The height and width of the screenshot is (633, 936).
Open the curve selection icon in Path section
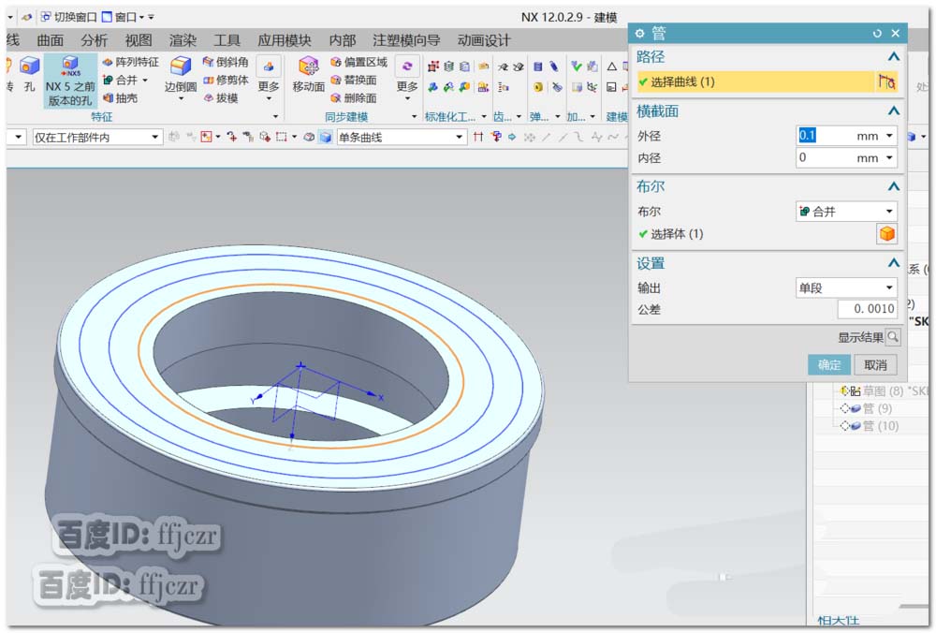886,81
